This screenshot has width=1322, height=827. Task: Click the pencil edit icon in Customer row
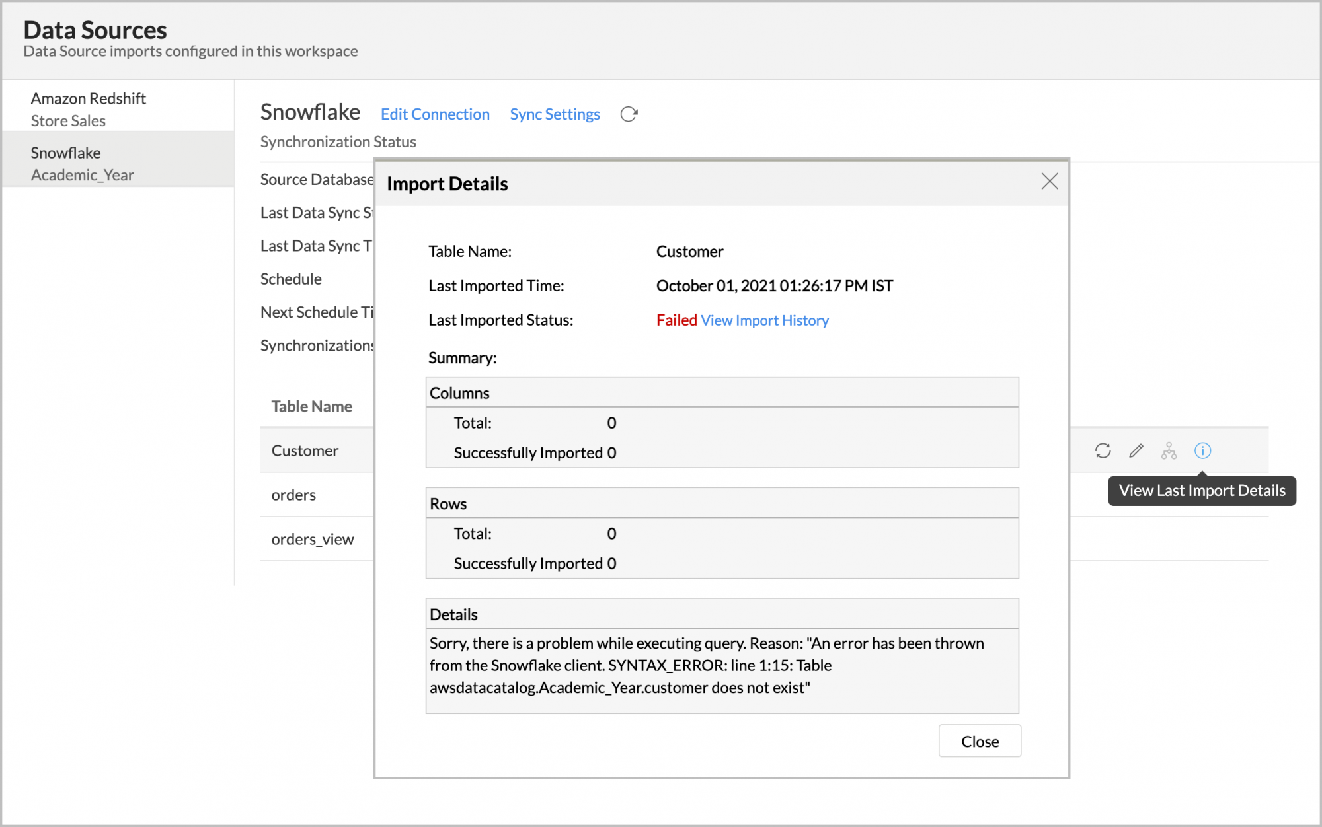[1136, 450]
